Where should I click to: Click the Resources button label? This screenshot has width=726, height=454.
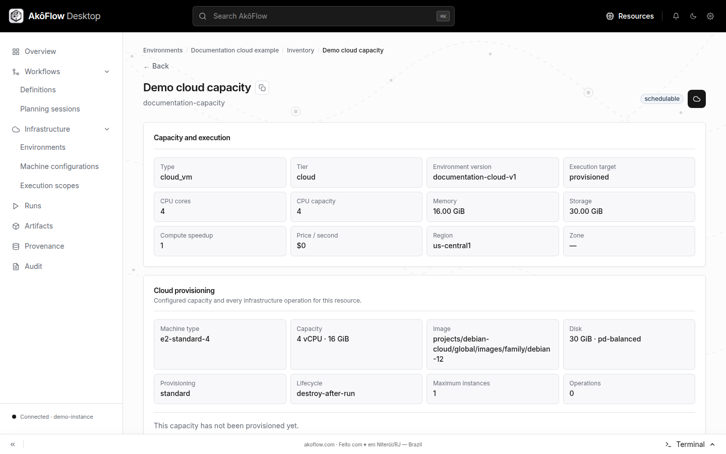(x=636, y=16)
